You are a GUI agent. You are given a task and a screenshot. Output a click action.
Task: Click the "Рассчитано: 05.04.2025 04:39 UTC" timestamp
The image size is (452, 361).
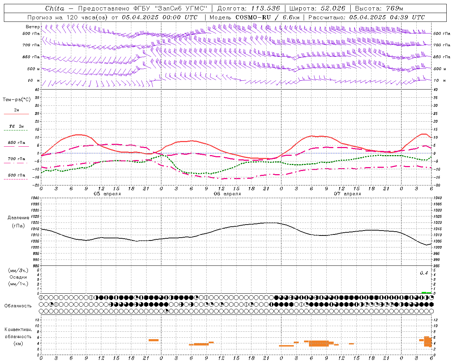pos(367,17)
